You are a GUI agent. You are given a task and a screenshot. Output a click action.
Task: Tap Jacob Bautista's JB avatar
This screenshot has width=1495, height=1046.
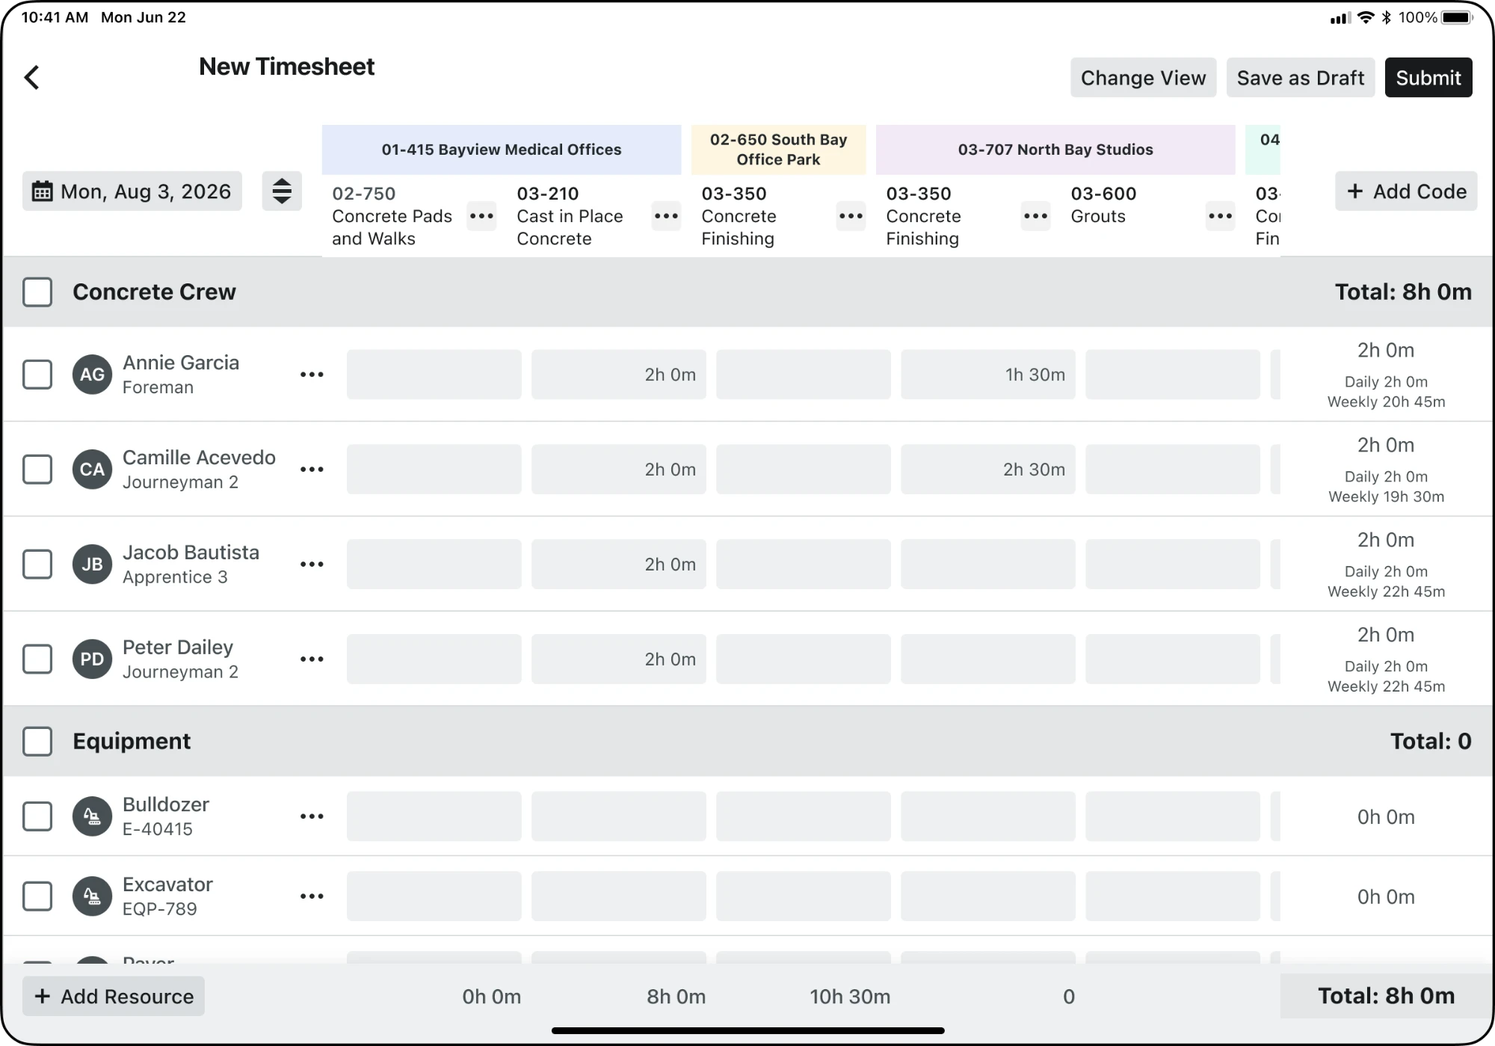click(92, 564)
